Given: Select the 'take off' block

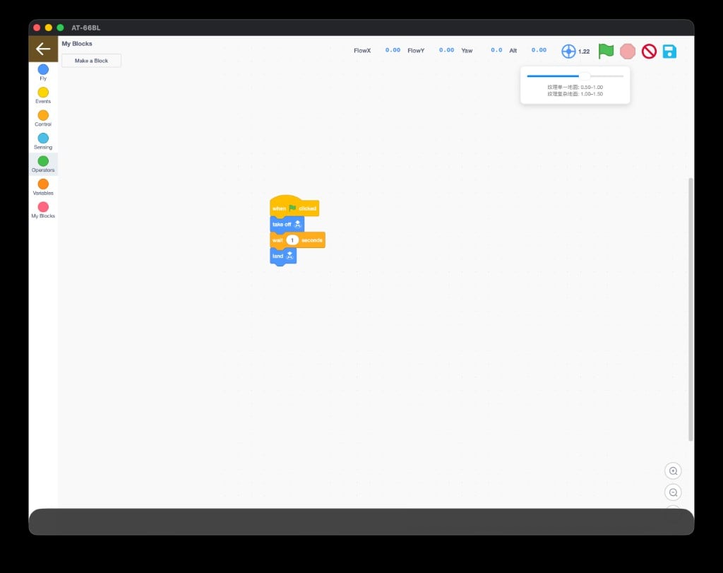Looking at the screenshot, I should 287,224.
